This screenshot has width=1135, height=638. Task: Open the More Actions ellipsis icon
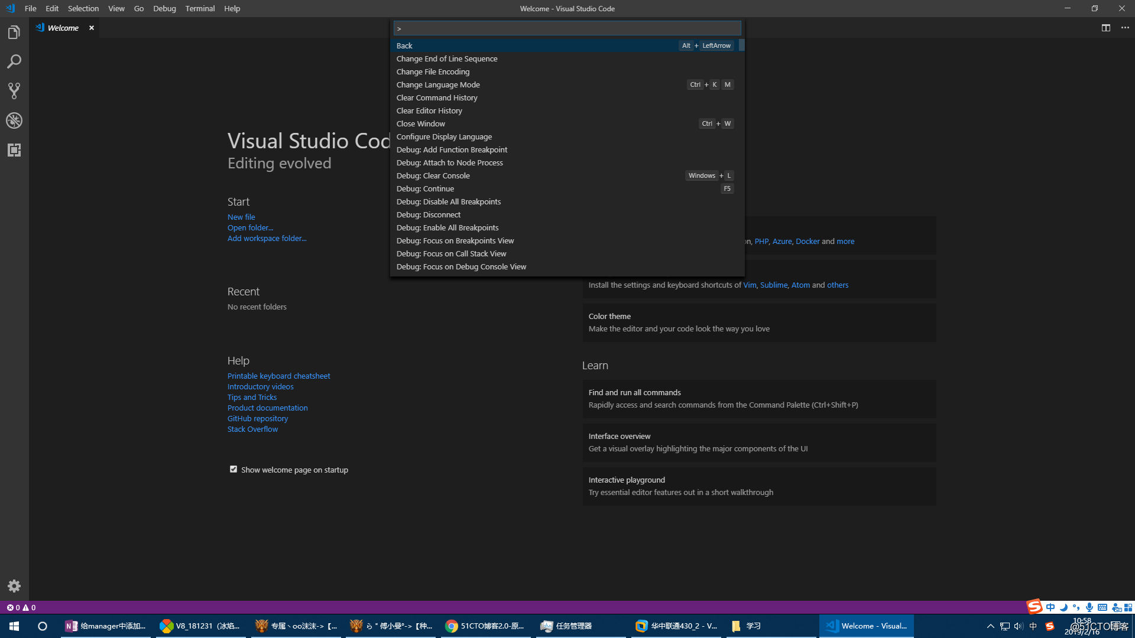(x=1125, y=28)
